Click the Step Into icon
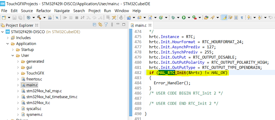Image resolution: width=275 pixels, height=120 pixels. [89, 18]
